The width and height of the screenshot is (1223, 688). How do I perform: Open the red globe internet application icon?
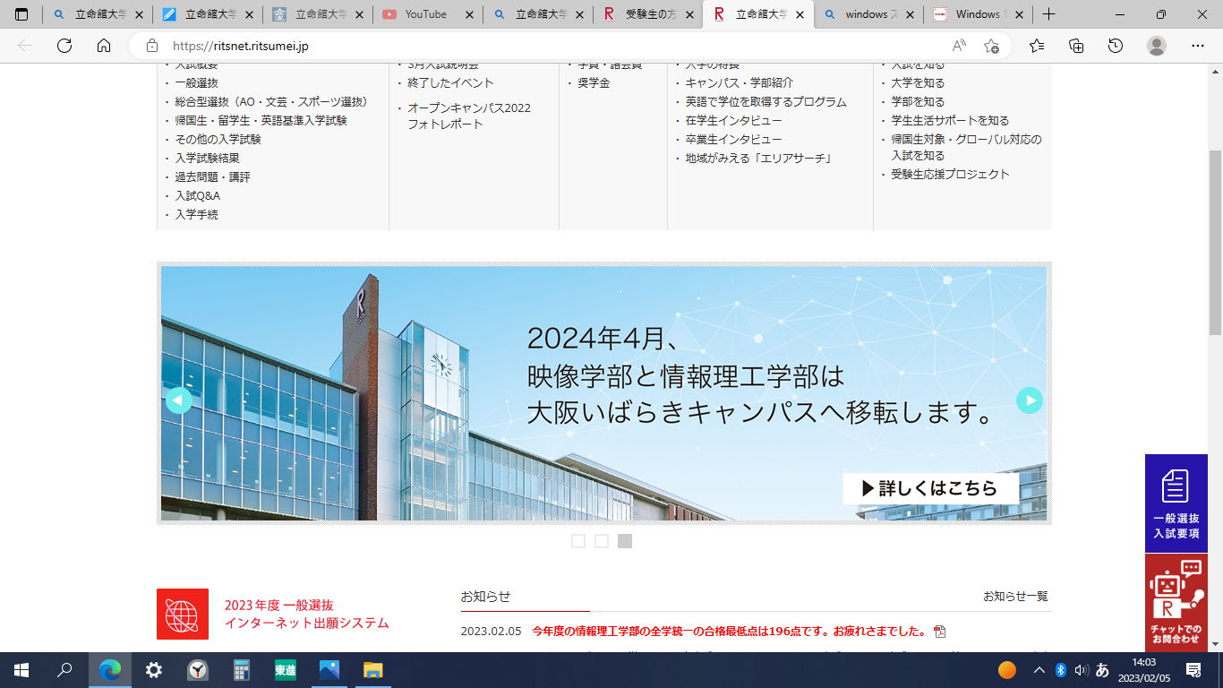pos(183,614)
